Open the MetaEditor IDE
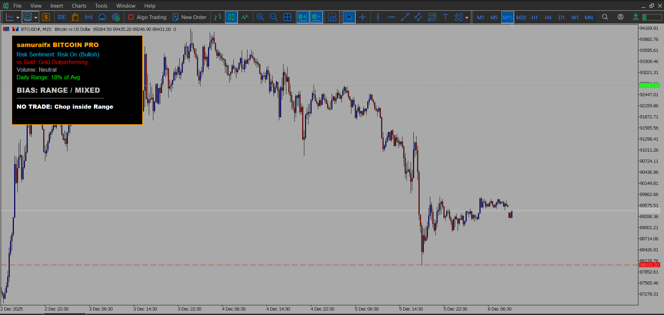The image size is (664, 315). coord(62,17)
